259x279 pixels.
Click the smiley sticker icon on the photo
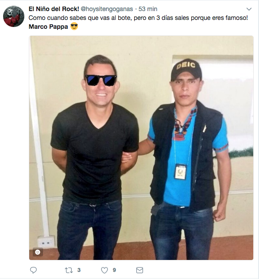[38, 252]
